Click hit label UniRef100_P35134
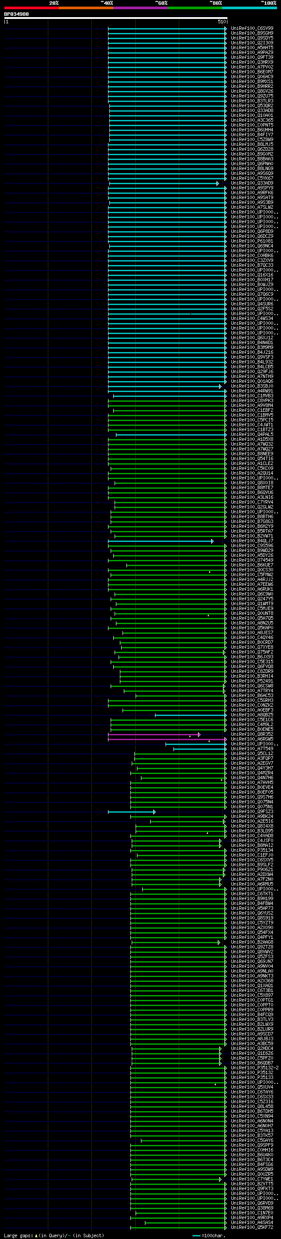The image size is (281, 1239). click(x=252, y=850)
